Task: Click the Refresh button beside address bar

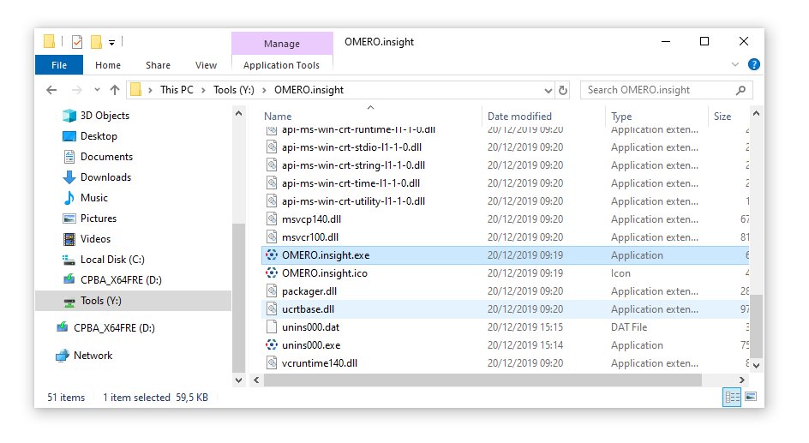Action: (x=563, y=90)
